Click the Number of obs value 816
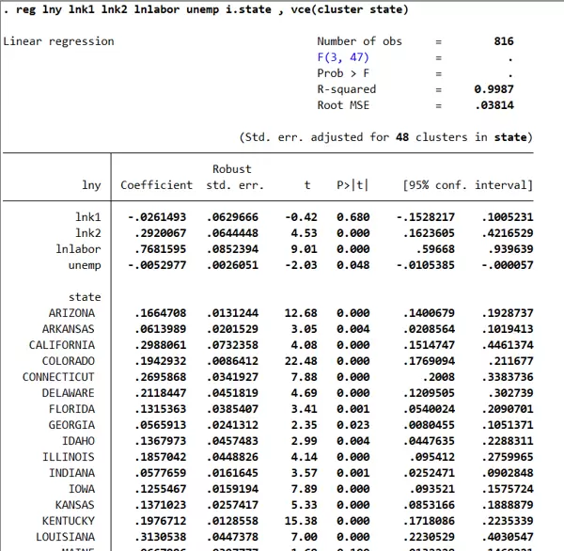The height and width of the screenshot is (551, 564). [504, 41]
